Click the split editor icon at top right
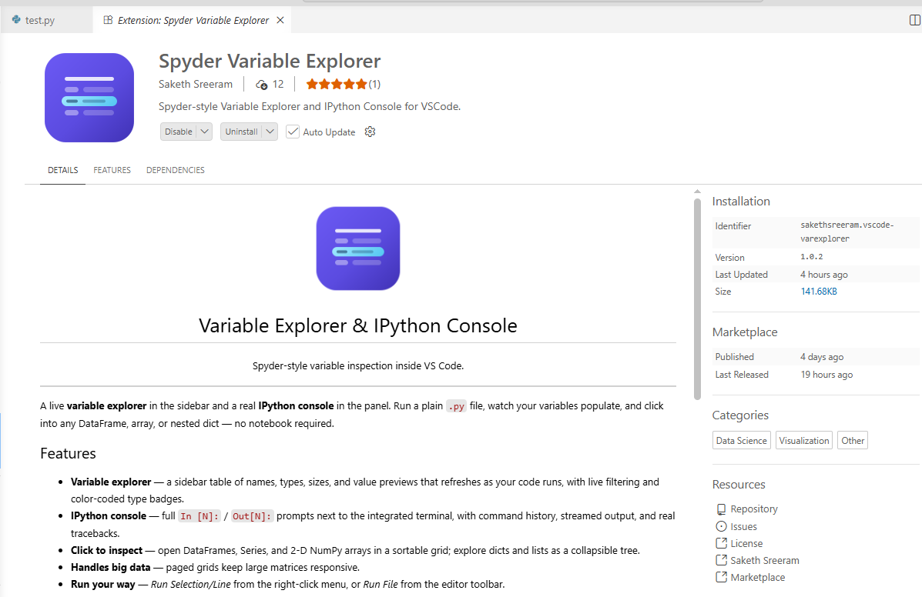 (914, 20)
